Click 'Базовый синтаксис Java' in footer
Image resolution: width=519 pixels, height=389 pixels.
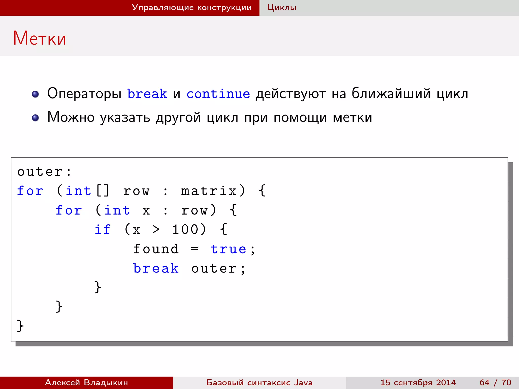[x=259, y=382]
